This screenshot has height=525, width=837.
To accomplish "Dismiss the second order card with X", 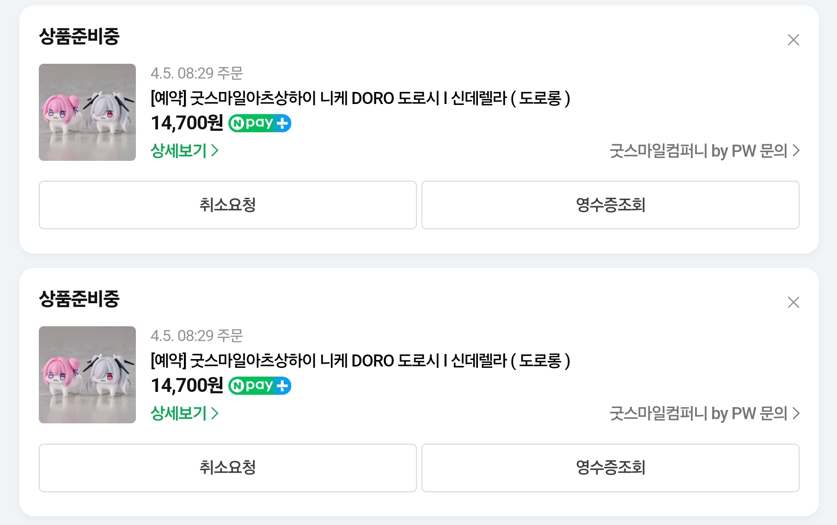I will (x=793, y=302).
